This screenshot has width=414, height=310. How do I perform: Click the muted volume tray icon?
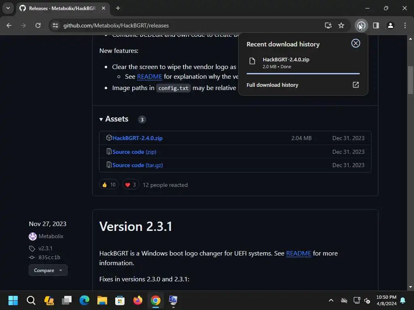click(x=367, y=300)
